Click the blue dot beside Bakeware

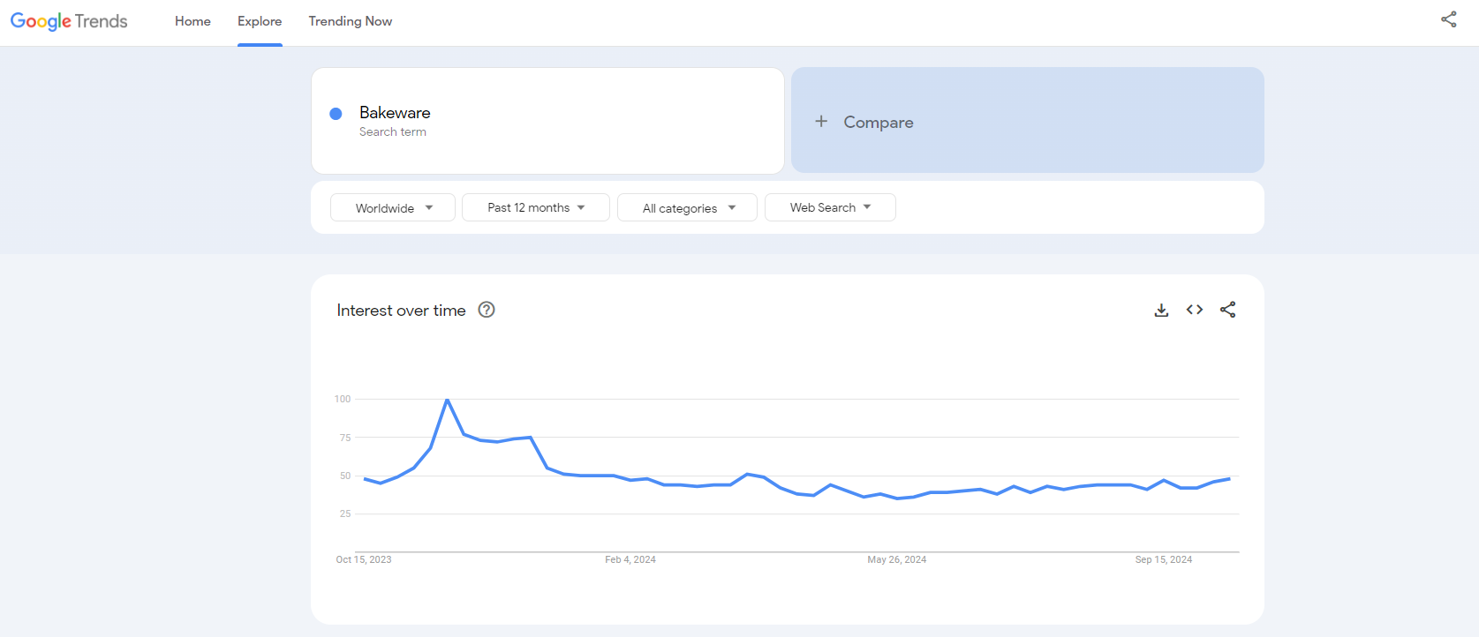tap(336, 114)
